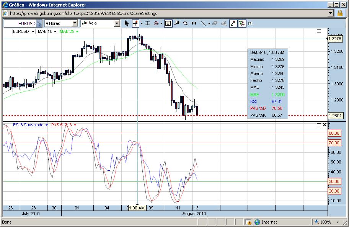Click the green MAE 1.3200 value

(x=278, y=95)
